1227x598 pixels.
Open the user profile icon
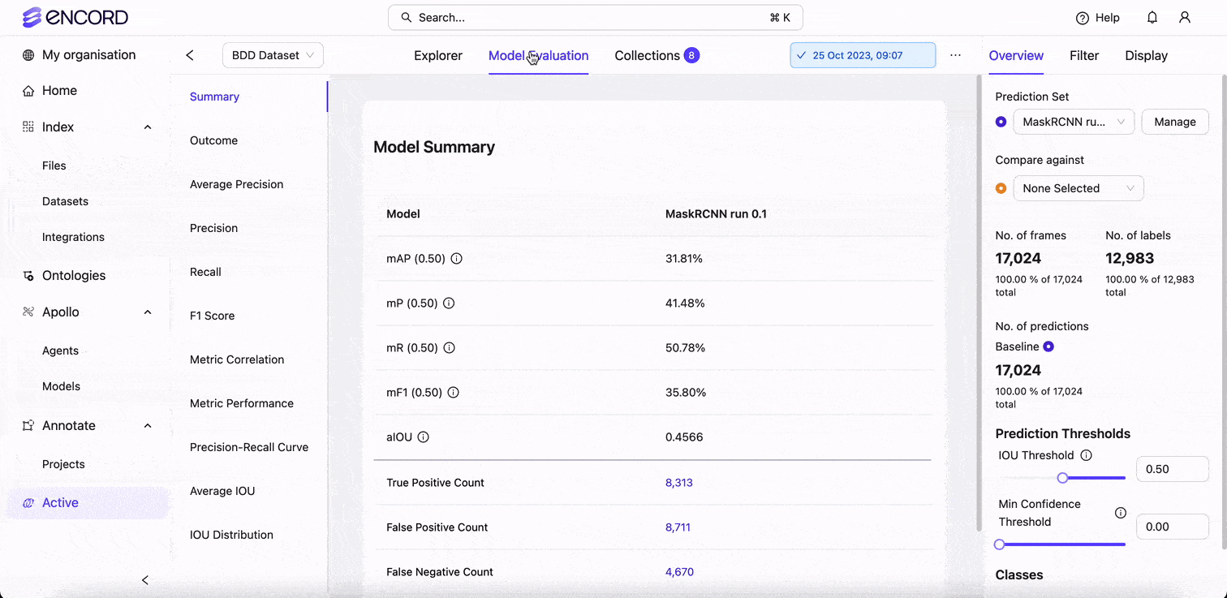pos(1185,17)
